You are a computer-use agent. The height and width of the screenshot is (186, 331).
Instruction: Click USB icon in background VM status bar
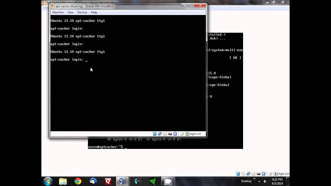point(264,174)
